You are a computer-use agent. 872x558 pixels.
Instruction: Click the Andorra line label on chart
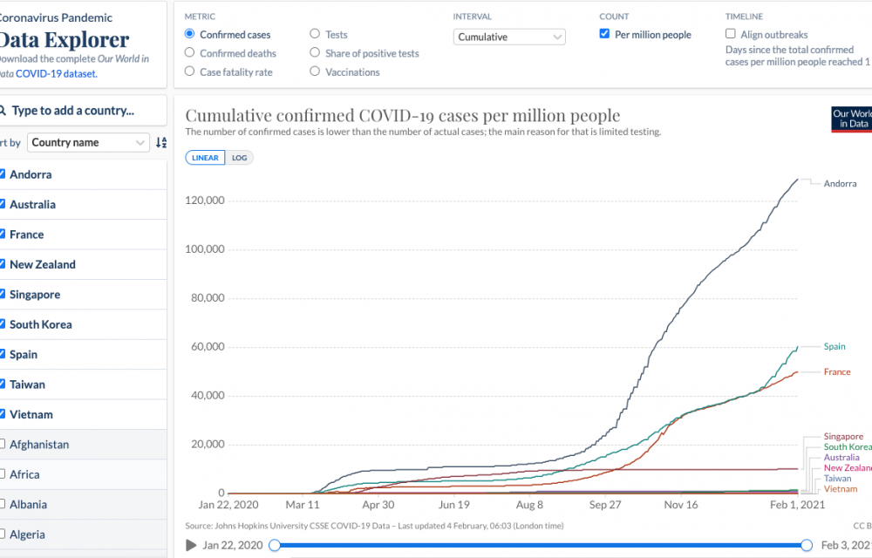click(840, 184)
